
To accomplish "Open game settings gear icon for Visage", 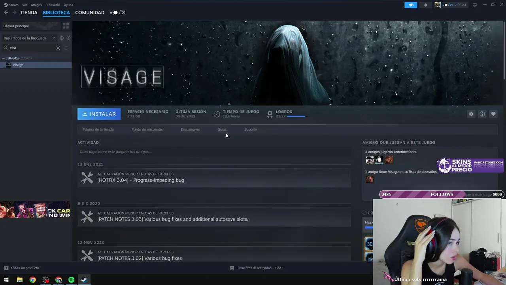I will (471, 114).
